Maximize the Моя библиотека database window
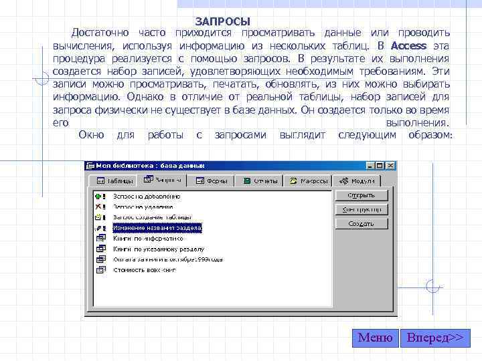 (x=380, y=166)
